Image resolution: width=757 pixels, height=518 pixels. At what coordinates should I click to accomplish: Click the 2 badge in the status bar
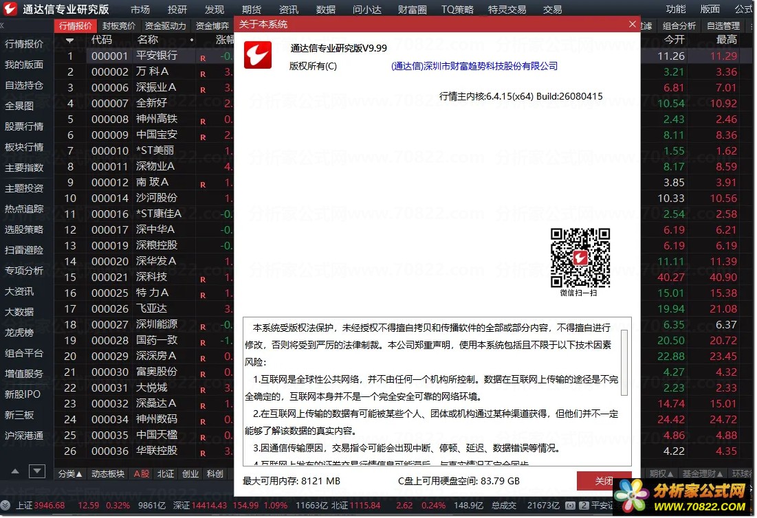coord(584,506)
